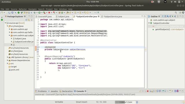Viewport: 185px width, 104px height.
Task: Toggle Hide Local Types in Outline toolbar
Action: click(x=175, y=16)
